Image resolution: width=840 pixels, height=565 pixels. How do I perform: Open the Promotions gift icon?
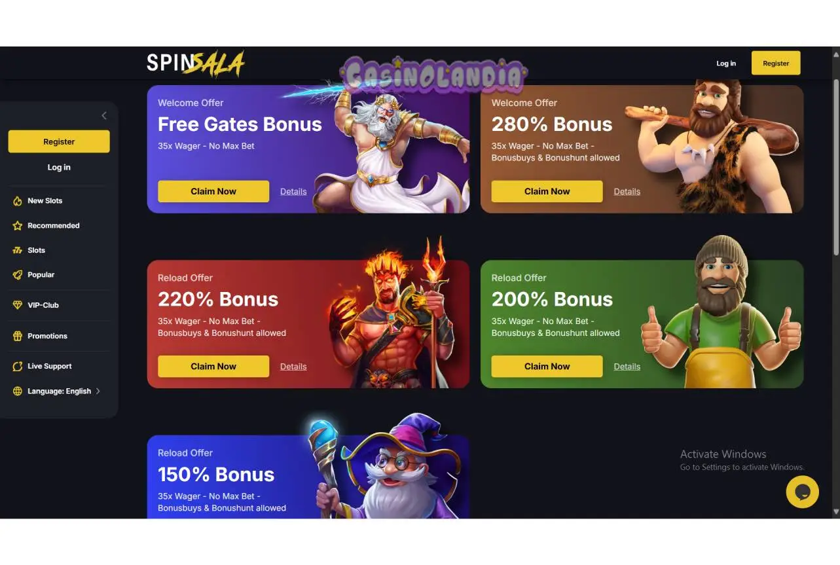tap(18, 336)
